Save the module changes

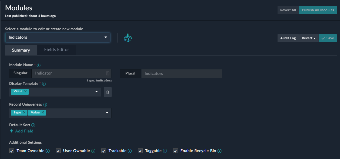(328, 38)
